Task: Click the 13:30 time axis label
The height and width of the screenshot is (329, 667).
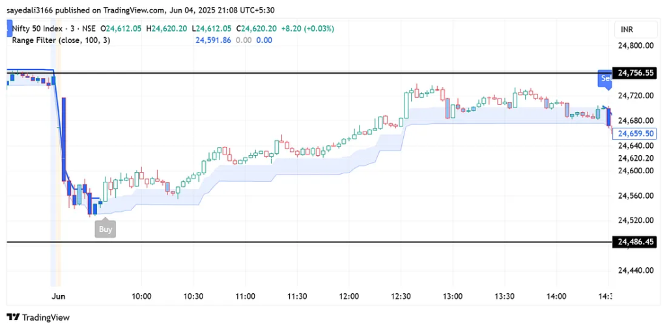Action: click(x=505, y=296)
